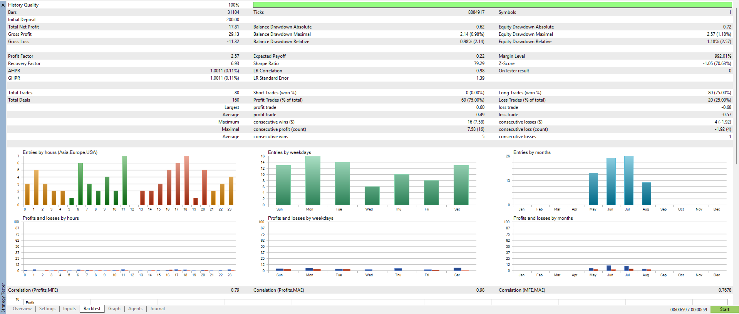Select the Backtest tab
The image size is (739, 314).
coord(92,309)
